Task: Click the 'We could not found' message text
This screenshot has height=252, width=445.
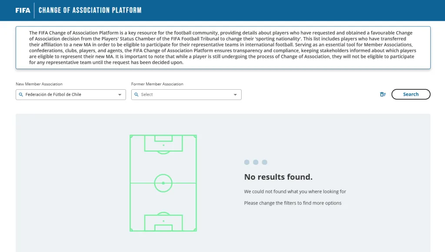Action: [x=295, y=192]
